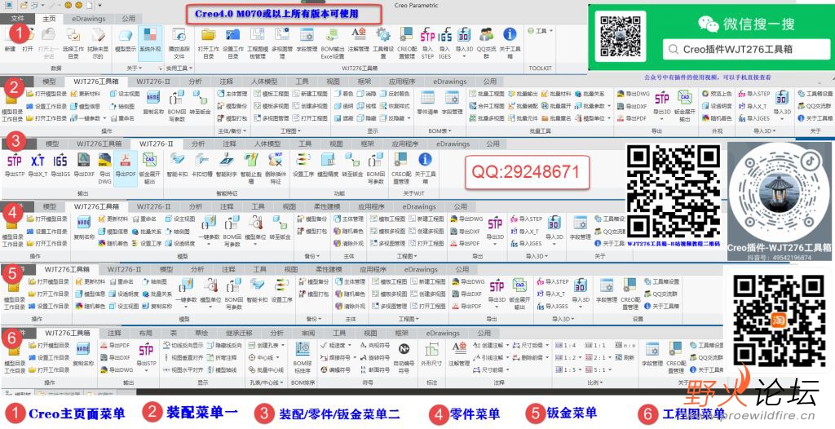This screenshot has height=429, width=835.
Task: Click the 引线注解 annotation button
Action: click(x=490, y=357)
